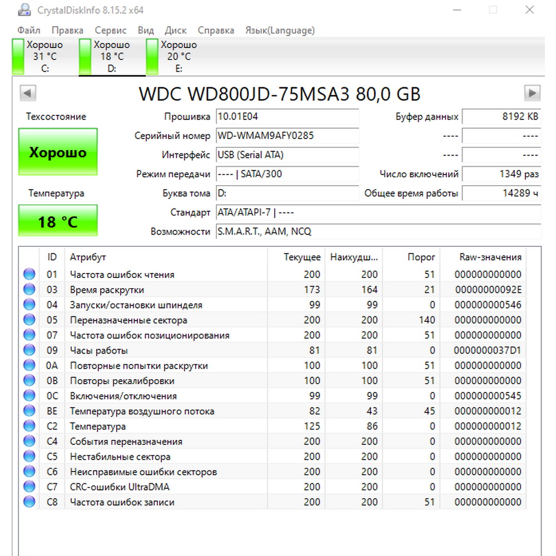Click the Интерфейс field USB (Serial ATA)
The width and height of the screenshot is (556, 556).
287,155
